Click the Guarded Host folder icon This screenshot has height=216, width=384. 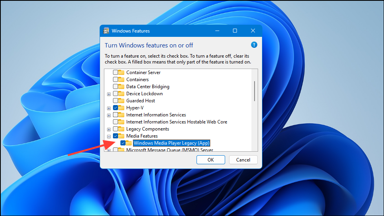[121, 100]
